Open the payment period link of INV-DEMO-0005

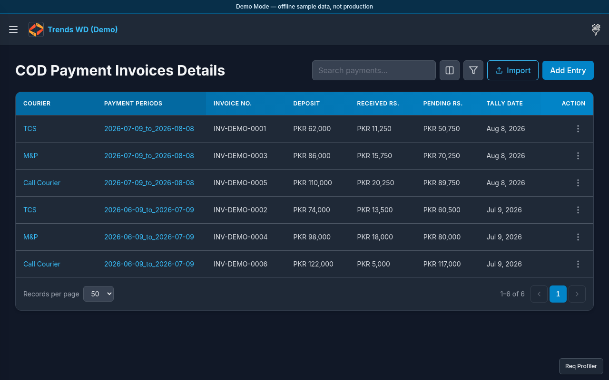coord(149,183)
